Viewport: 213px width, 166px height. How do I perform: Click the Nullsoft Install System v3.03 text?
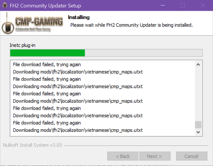point(33,145)
